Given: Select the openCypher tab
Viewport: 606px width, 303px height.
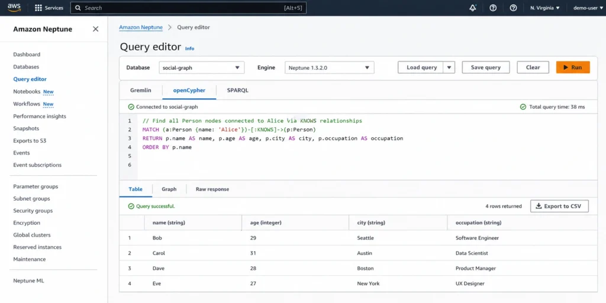Looking at the screenshot, I should click(x=189, y=91).
